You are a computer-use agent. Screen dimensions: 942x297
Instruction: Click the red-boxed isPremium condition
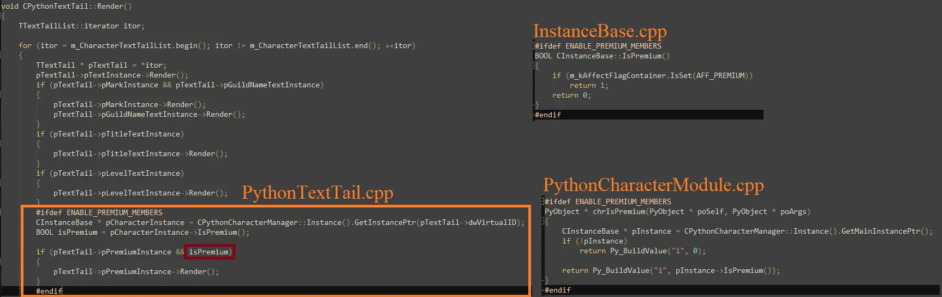(x=210, y=252)
